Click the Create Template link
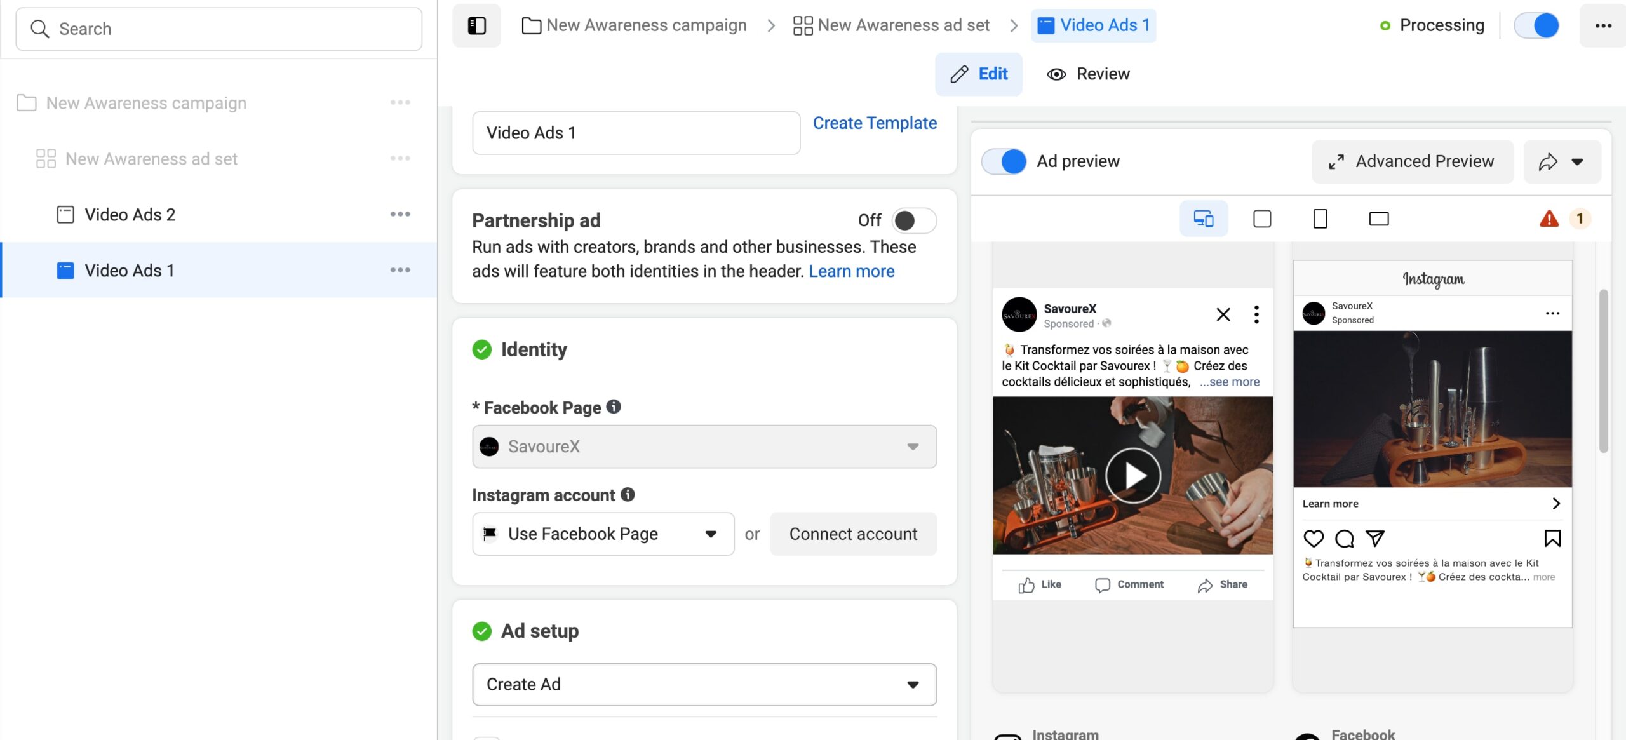The height and width of the screenshot is (740, 1626). [x=875, y=123]
